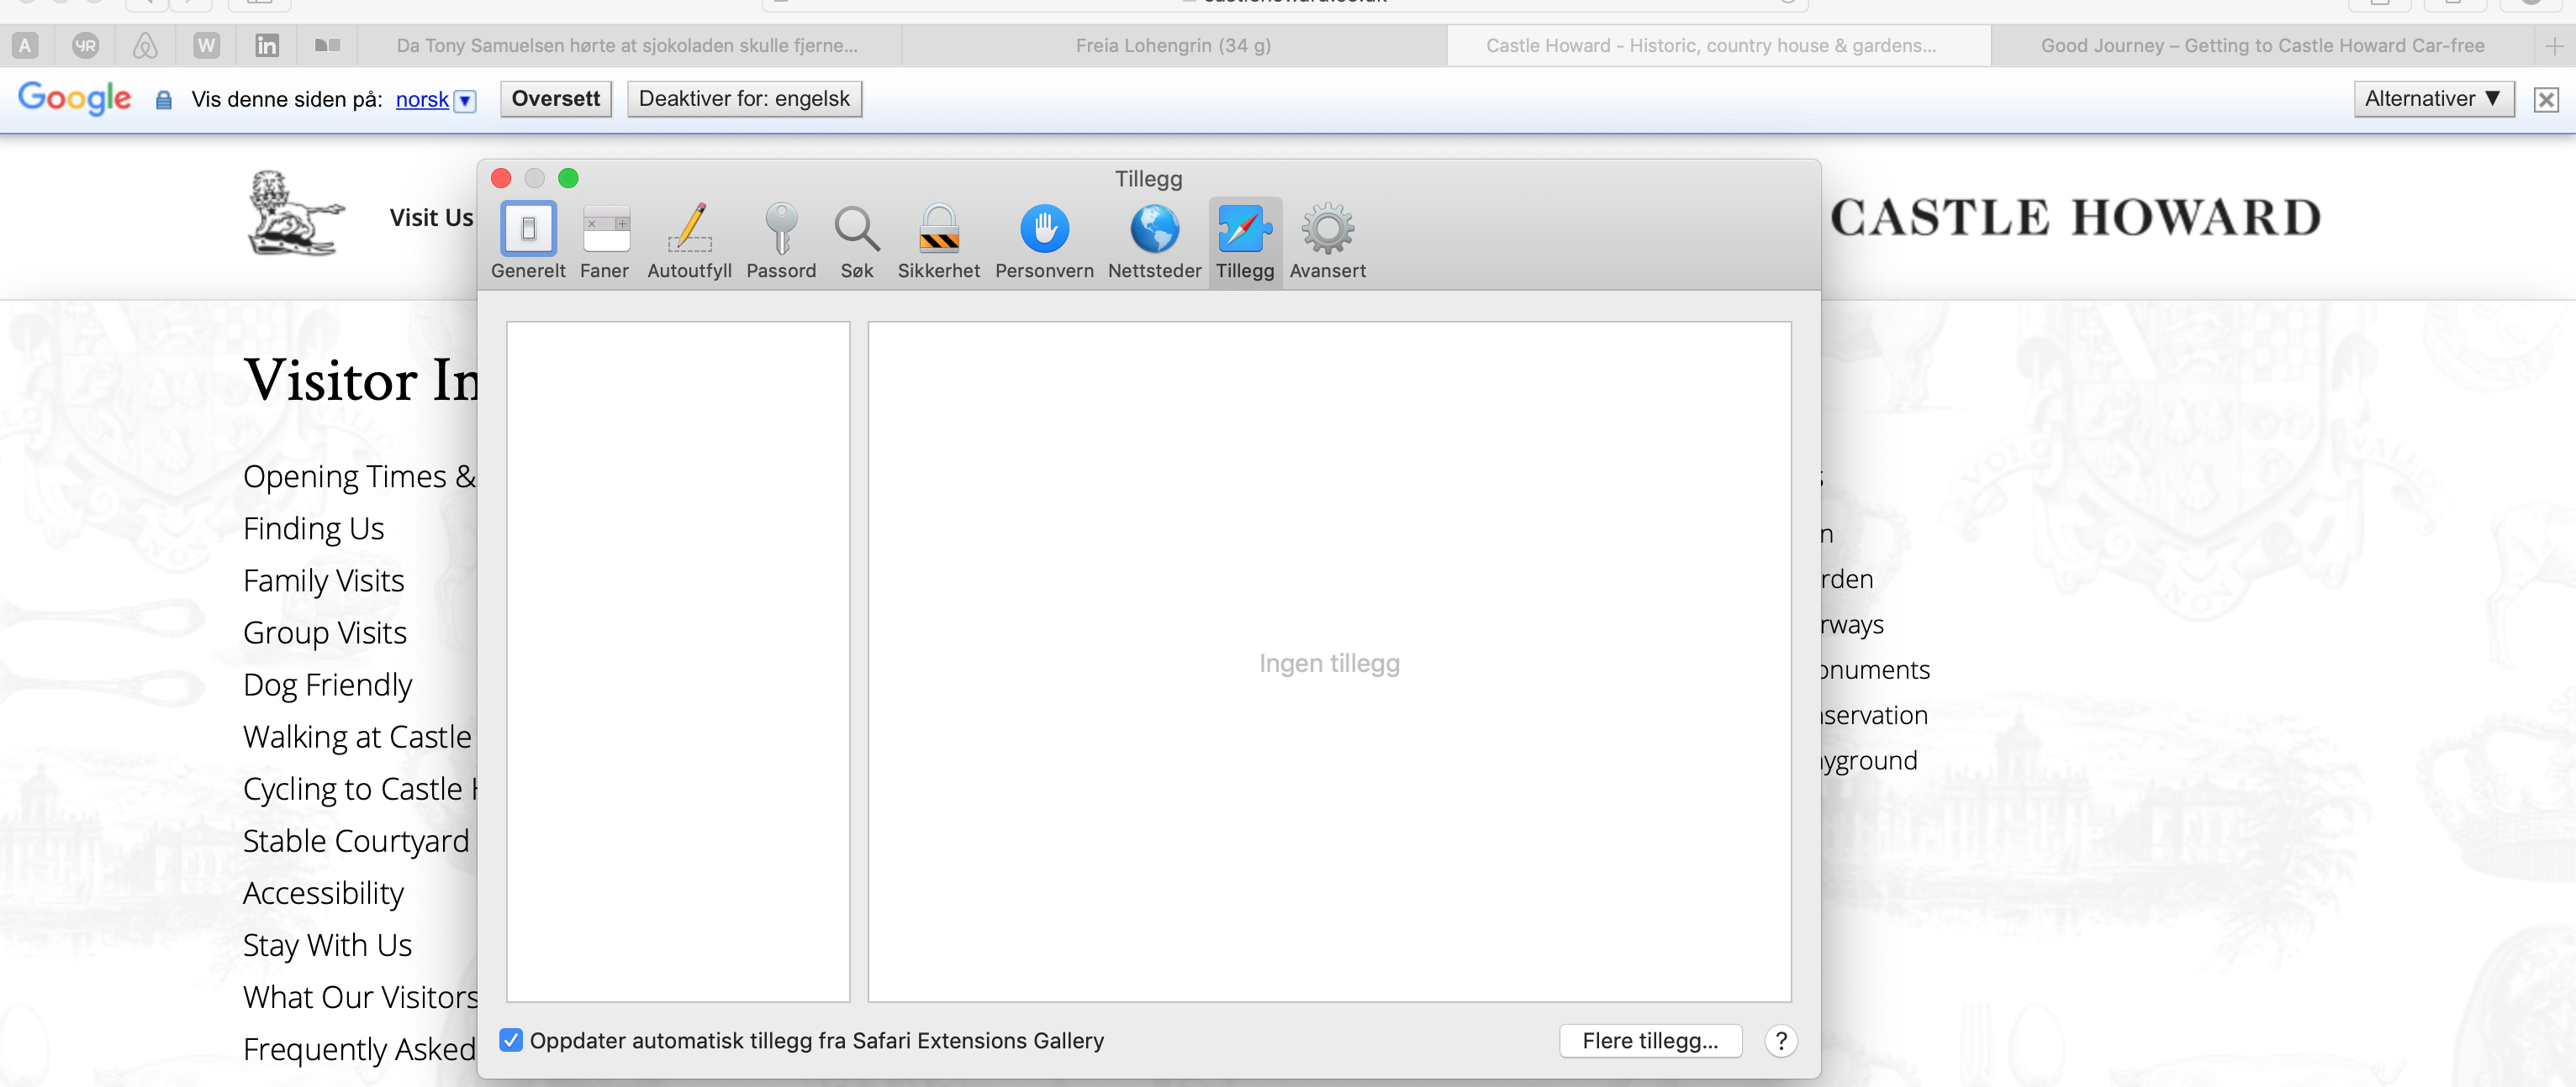
Task: Click Flere tillegg button
Action: 1650,1040
